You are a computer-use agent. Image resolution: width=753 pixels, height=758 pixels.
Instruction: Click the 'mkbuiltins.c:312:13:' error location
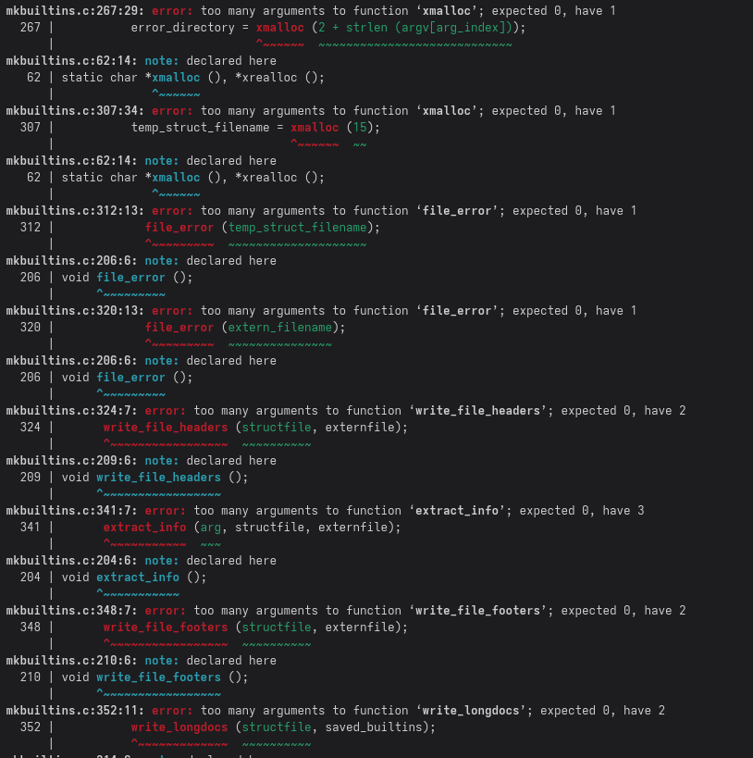pos(75,211)
